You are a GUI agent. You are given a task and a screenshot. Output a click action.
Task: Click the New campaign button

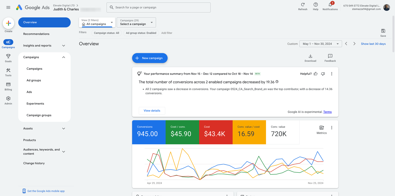[150, 58]
